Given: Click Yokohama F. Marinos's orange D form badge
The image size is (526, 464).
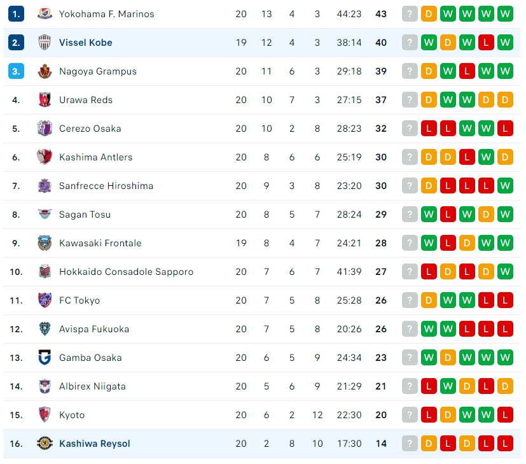Looking at the screenshot, I should (429, 14).
